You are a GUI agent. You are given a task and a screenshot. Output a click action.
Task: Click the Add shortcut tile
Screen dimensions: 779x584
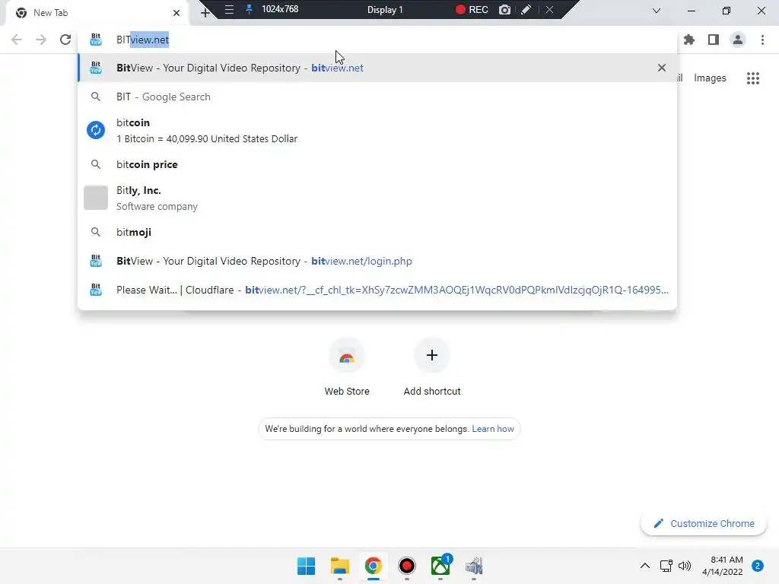click(x=432, y=367)
